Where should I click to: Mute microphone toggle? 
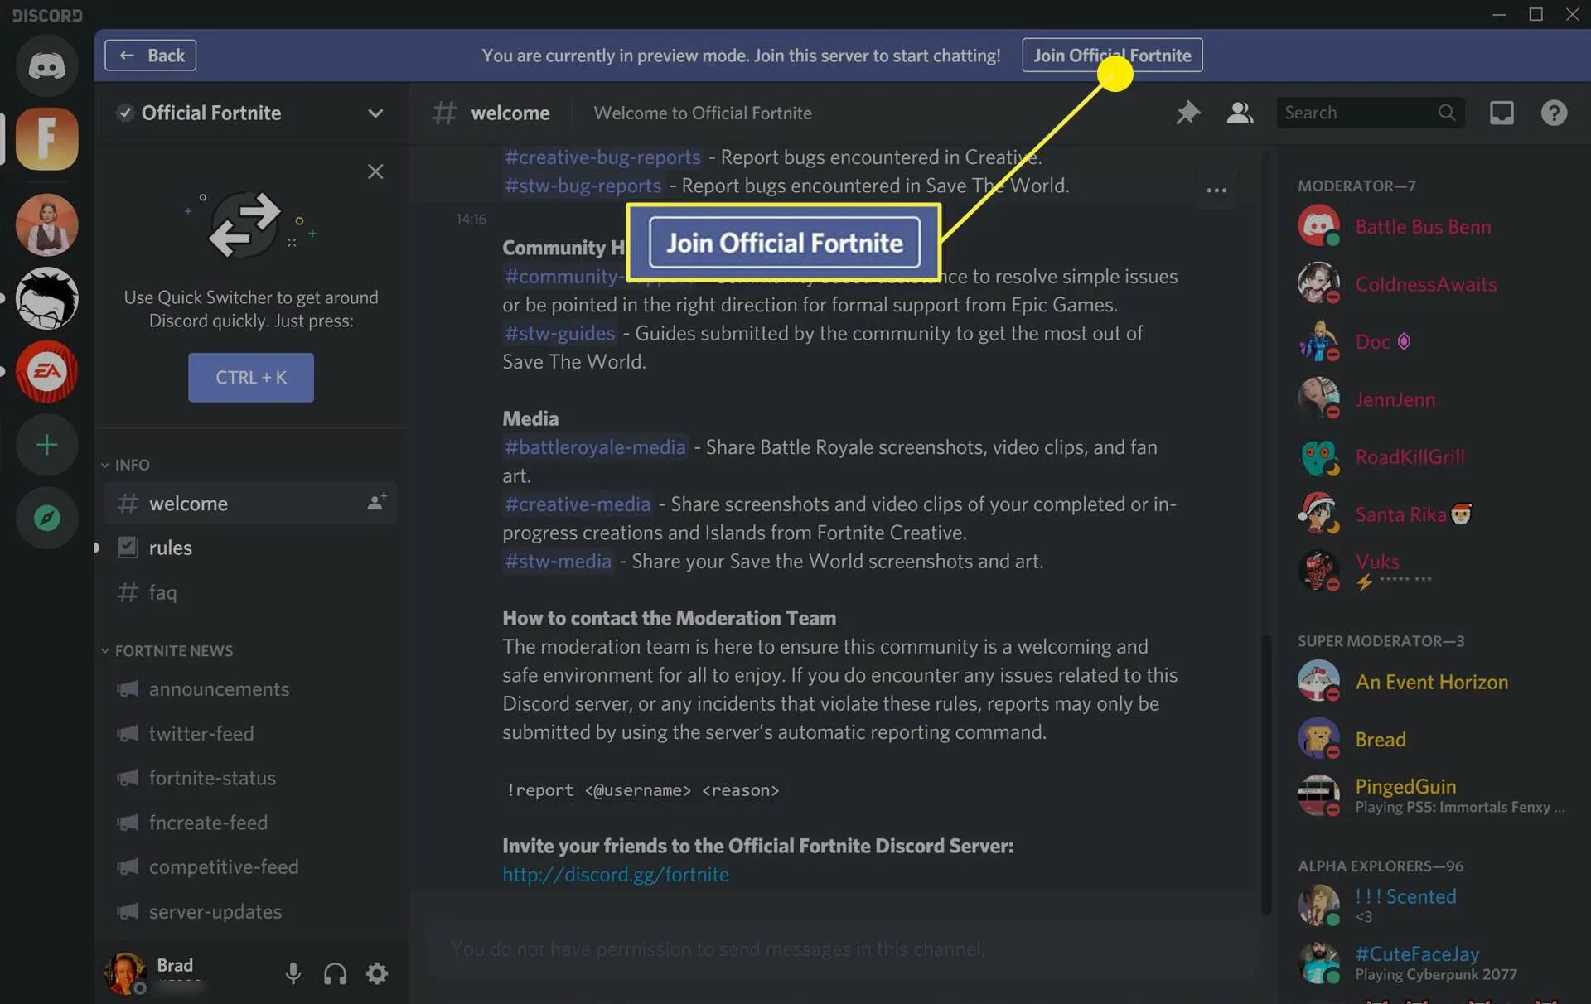293,973
